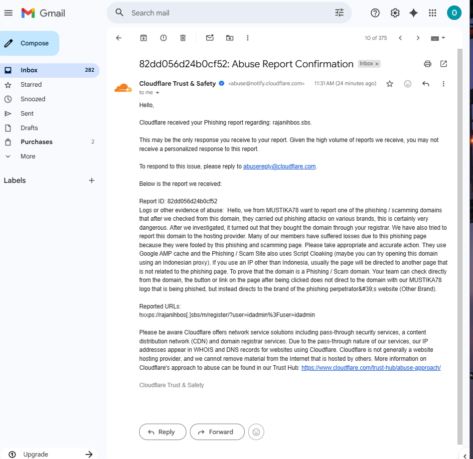Expand the side panel chevron
473x459 pixels.
click(465, 456)
